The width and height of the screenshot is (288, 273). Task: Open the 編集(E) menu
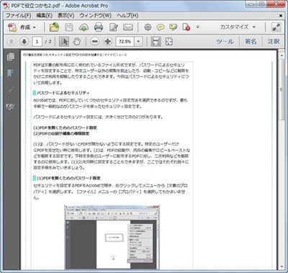[x=45, y=15]
